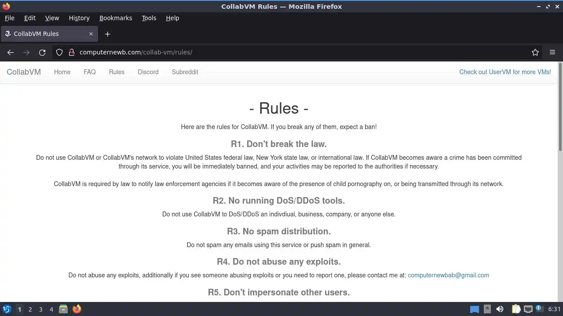Open the Tools menu
Viewport: 563px width, 316px height.
click(x=149, y=18)
